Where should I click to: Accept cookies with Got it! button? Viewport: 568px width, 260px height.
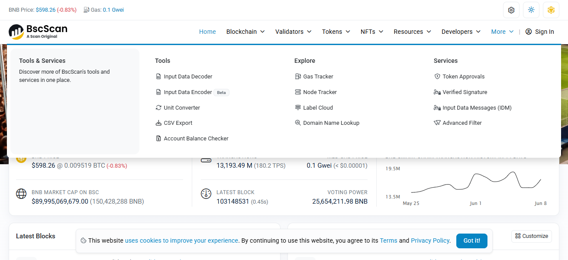point(471,240)
